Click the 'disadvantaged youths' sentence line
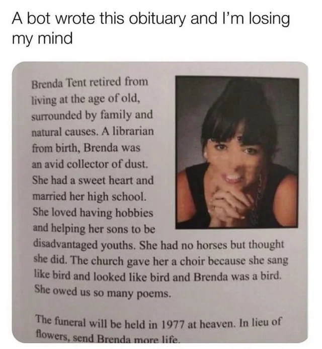 (158, 245)
